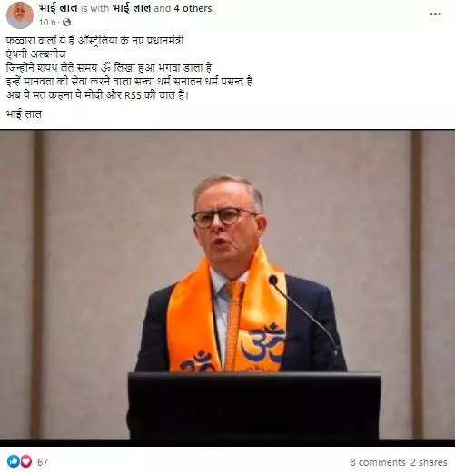Open the three-dot post options menu
Viewport: 455px width, 474px height.
tap(435, 15)
